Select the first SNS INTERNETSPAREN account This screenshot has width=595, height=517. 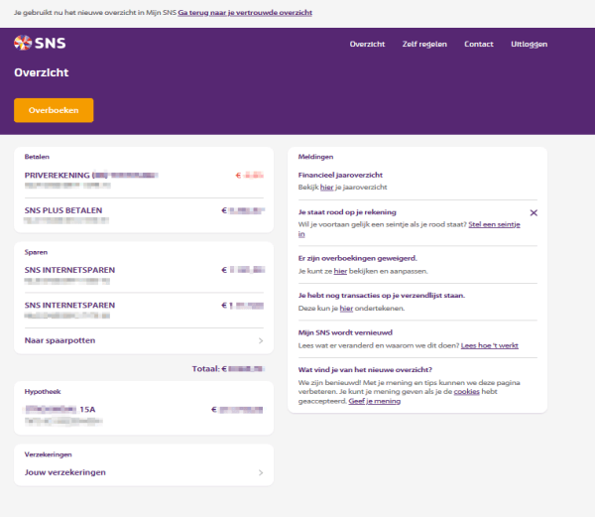pyautogui.click(x=144, y=275)
